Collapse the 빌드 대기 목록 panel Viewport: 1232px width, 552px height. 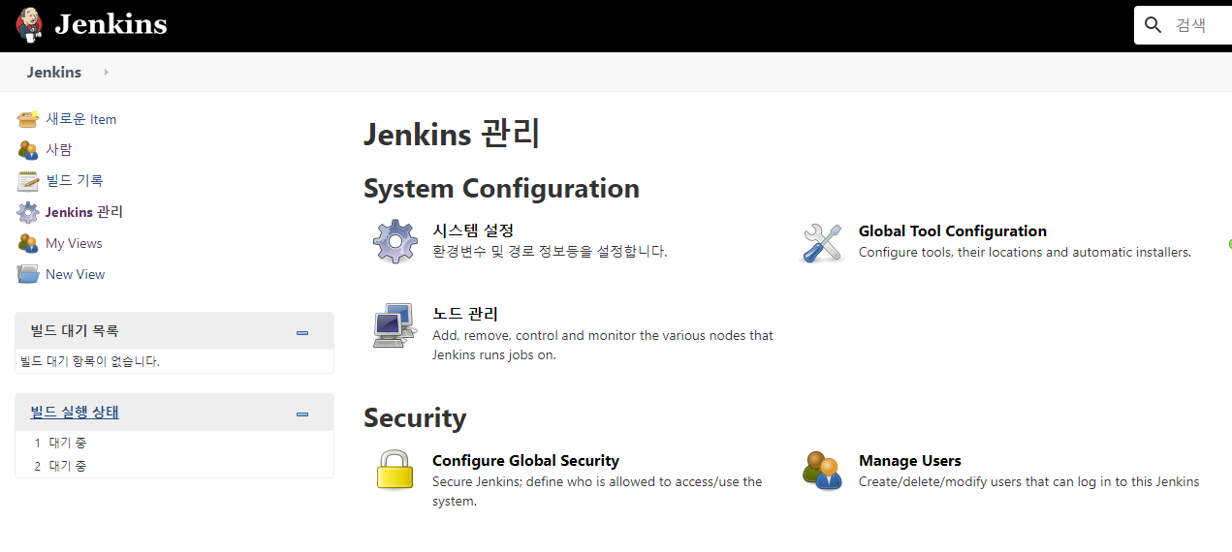click(x=302, y=332)
